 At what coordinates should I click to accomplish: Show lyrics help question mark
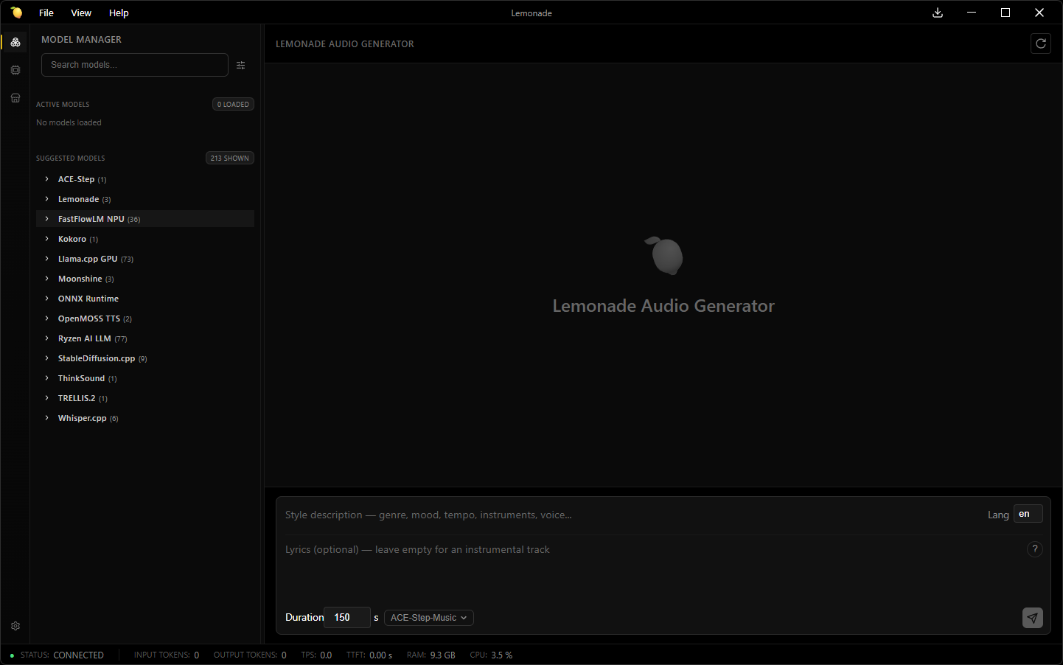[x=1035, y=549]
